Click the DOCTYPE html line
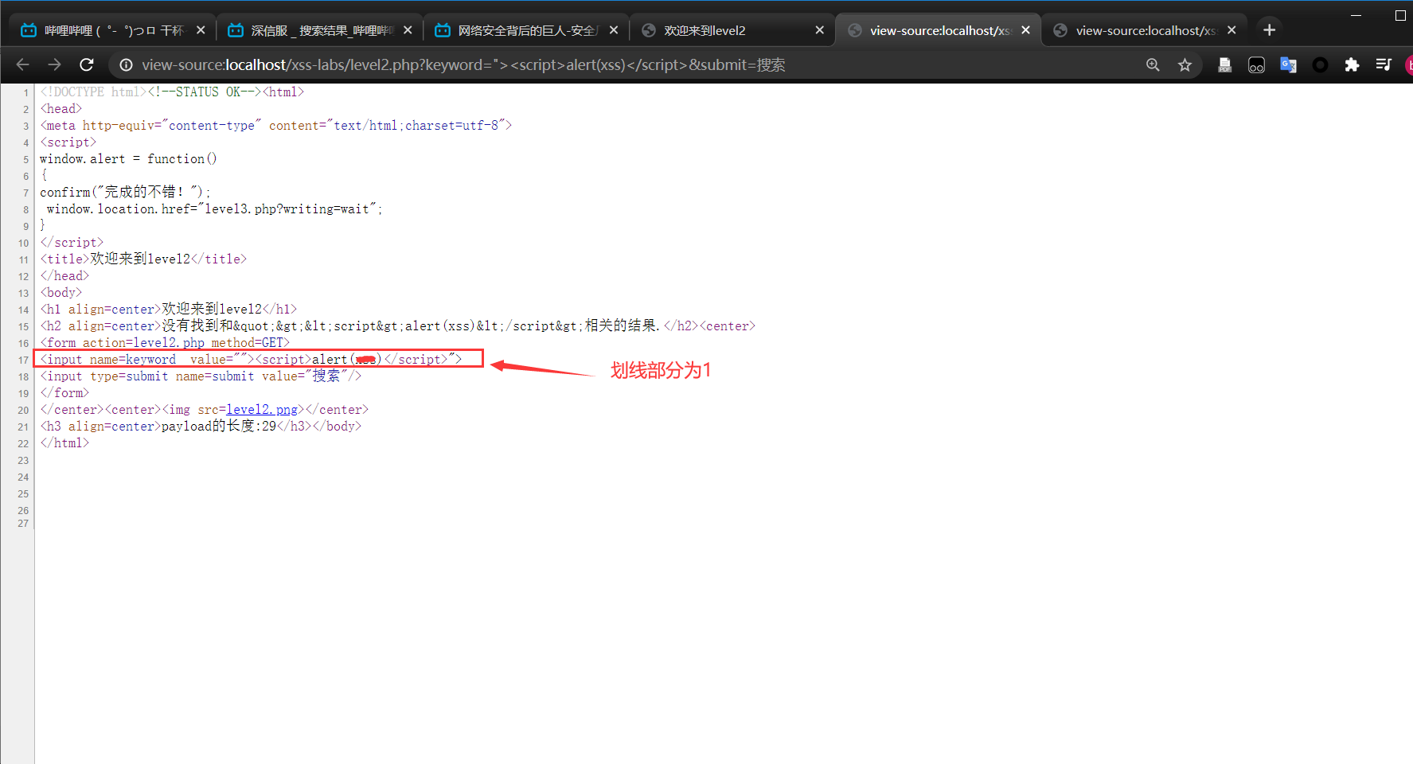Viewport: 1413px width, 764px height. click(172, 92)
